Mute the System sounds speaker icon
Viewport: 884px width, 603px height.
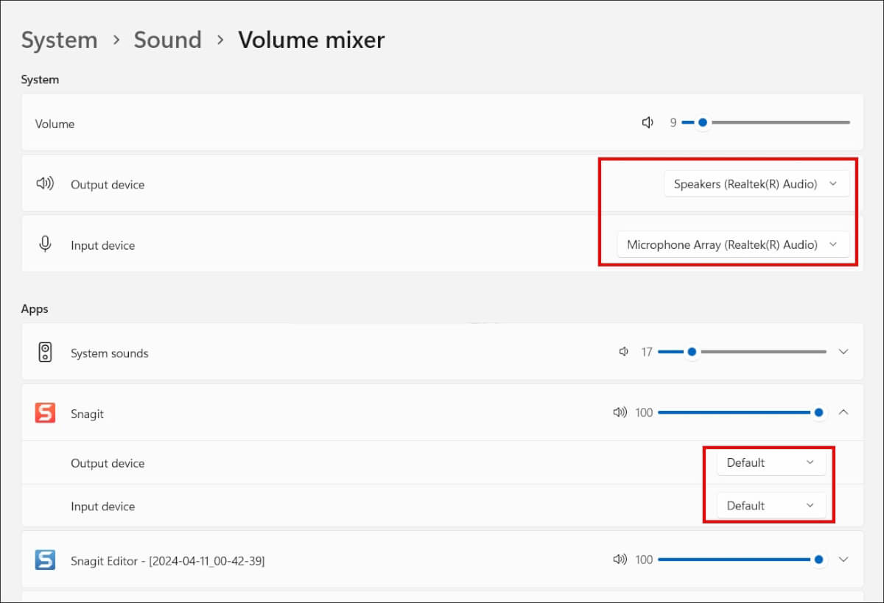pyautogui.click(x=624, y=353)
